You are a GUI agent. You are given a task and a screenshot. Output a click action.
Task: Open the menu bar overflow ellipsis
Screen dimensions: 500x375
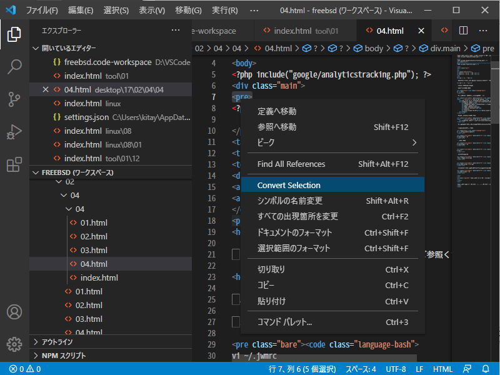coord(254,11)
